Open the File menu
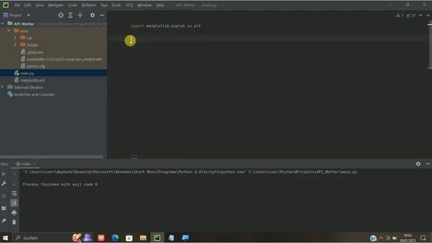 click(17, 5)
